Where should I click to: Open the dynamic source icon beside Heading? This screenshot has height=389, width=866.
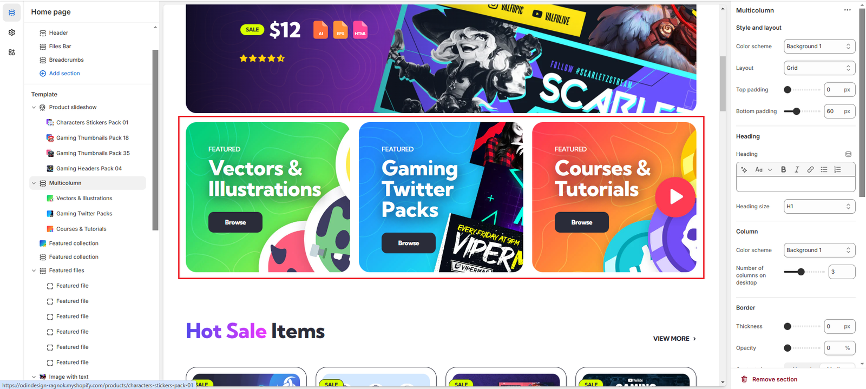(x=848, y=154)
